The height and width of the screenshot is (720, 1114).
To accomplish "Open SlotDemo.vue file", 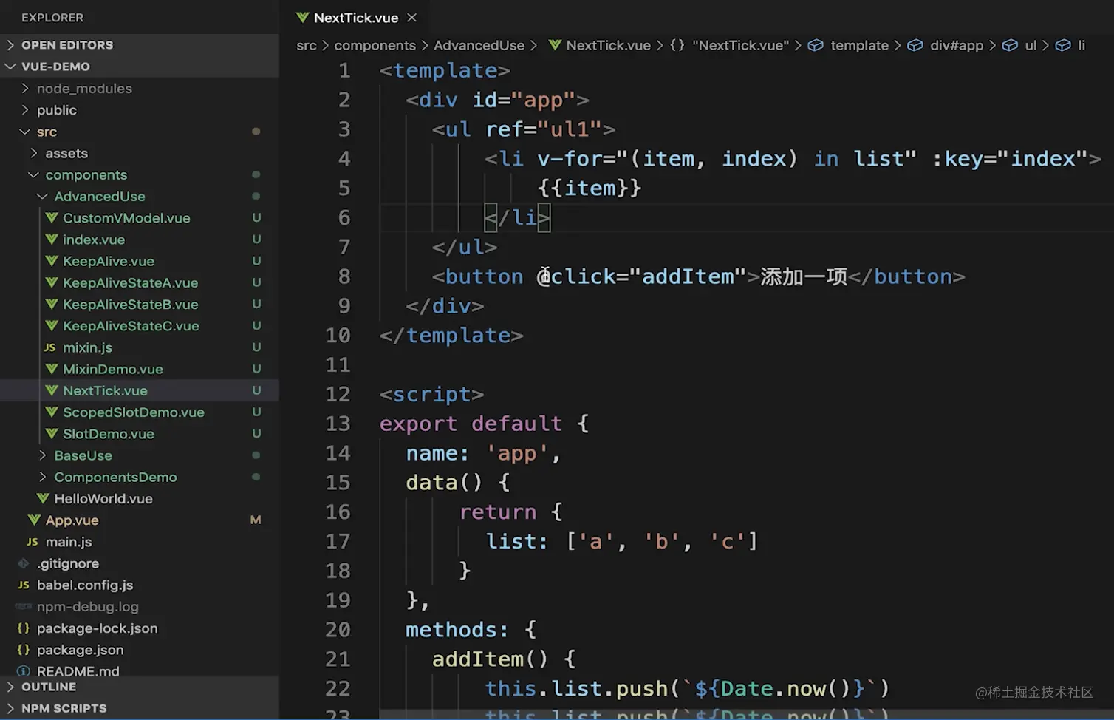I will (x=109, y=434).
